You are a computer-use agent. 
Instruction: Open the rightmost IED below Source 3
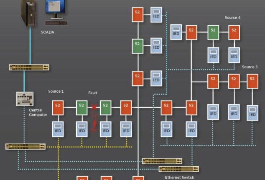tap(252, 112)
